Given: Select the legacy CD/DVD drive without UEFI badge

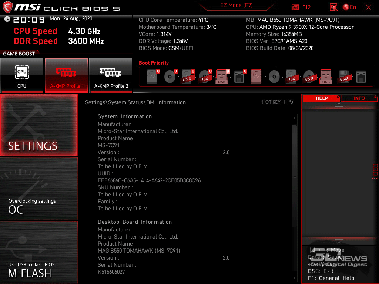Looking at the screenshot, I should point(274,77).
